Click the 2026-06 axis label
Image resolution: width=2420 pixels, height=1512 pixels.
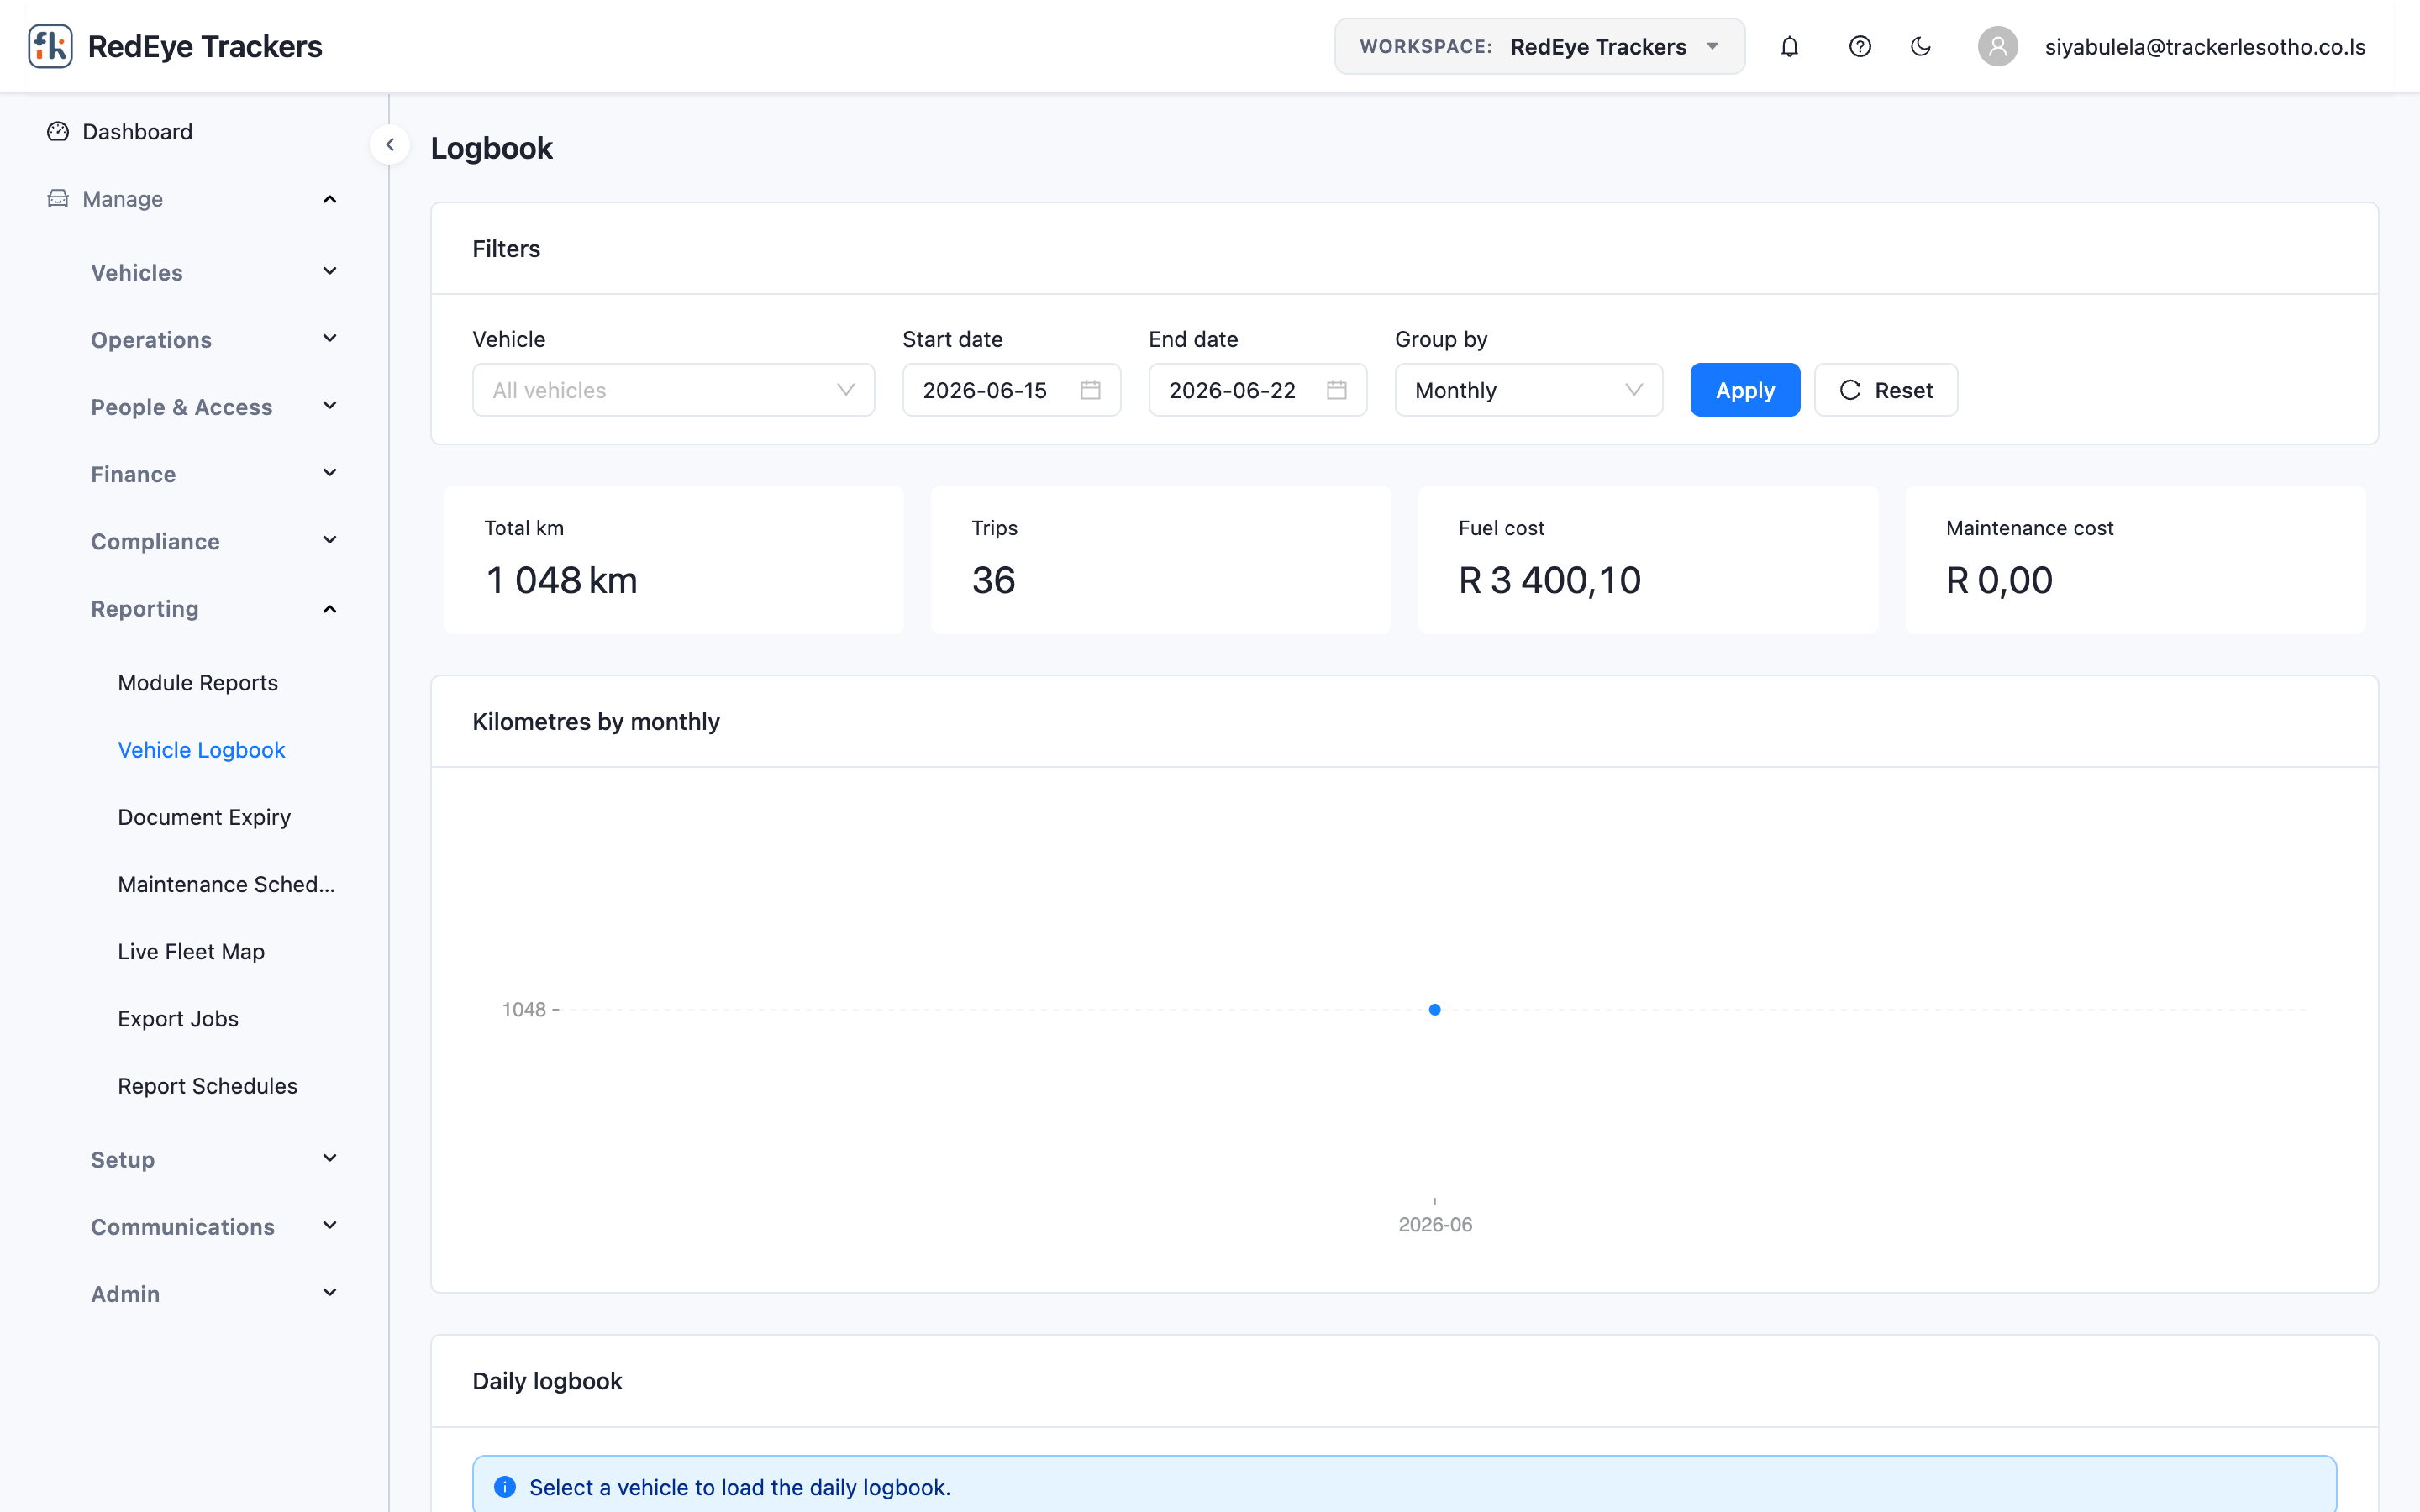(x=1434, y=1224)
